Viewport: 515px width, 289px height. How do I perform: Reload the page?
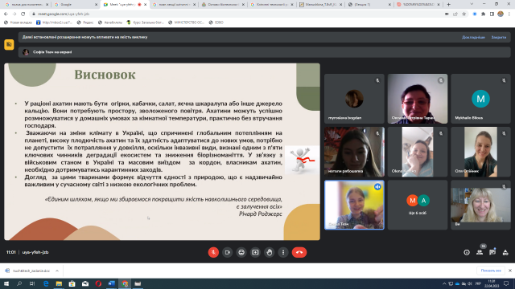pyautogui.click(x=23, y=14)
